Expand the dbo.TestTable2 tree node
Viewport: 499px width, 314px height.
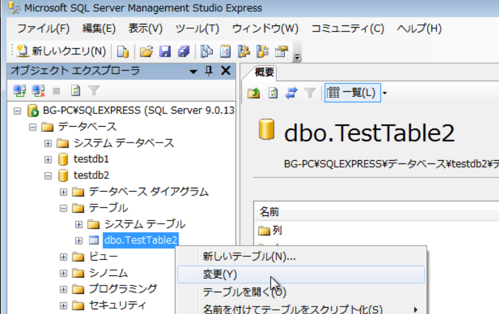[x=79, y=241]
